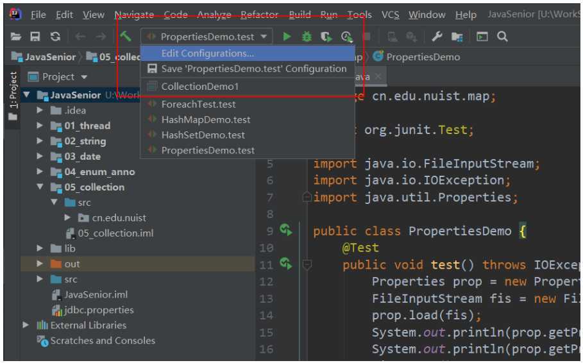
Task: Select CollectionDemo1 run configuration
Action: 248,87
